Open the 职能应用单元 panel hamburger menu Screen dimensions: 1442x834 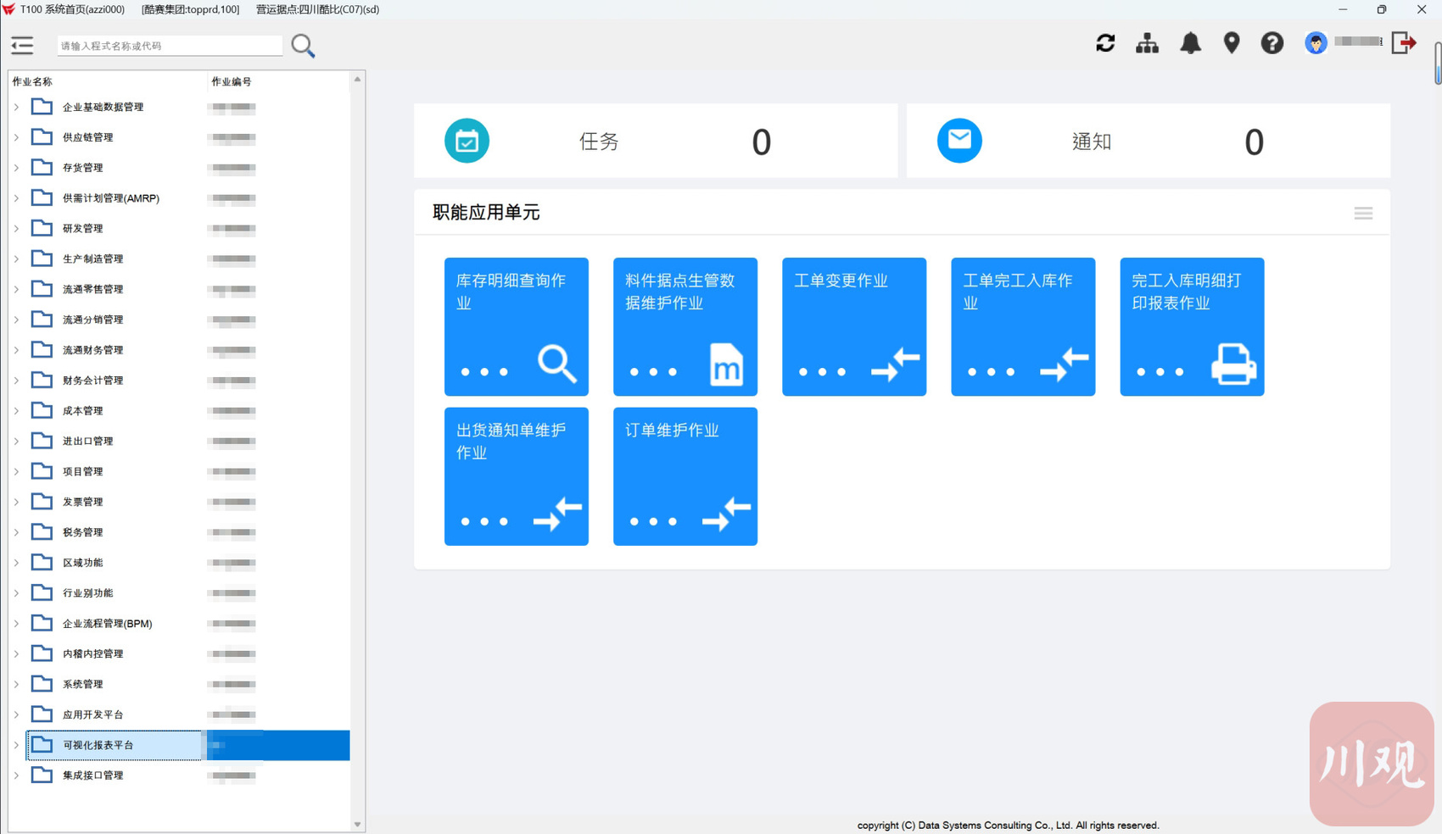[1362, 214]
